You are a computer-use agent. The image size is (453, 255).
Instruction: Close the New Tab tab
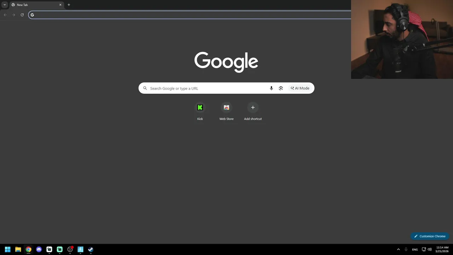point(60,5)
